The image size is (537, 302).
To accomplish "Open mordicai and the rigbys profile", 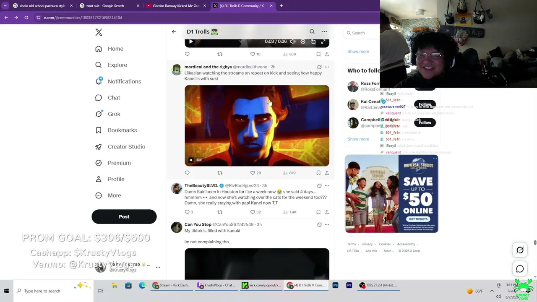I will [x=208, y=67].
